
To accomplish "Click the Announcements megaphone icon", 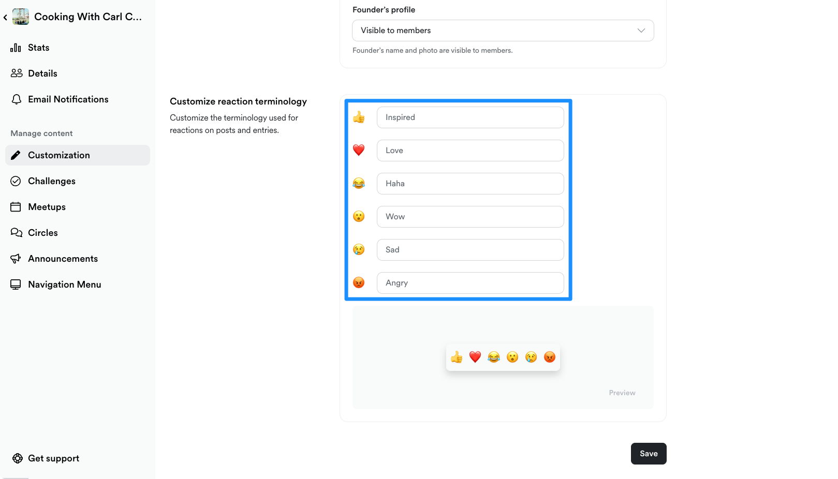I will 16,259.
